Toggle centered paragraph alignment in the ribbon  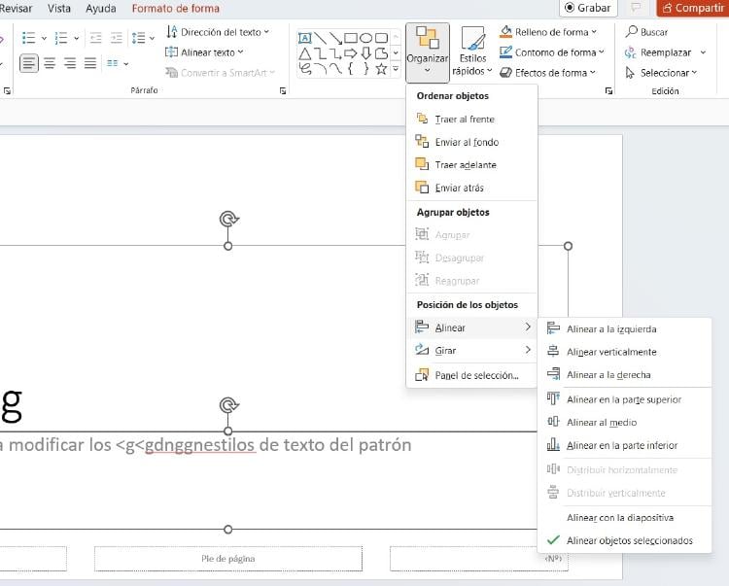pyautogui.click(x=49, y=63)
